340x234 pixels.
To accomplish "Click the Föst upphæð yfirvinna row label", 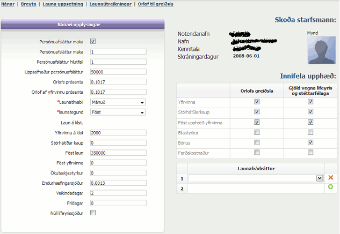I will pyautogui.click(x=200, y=123).
